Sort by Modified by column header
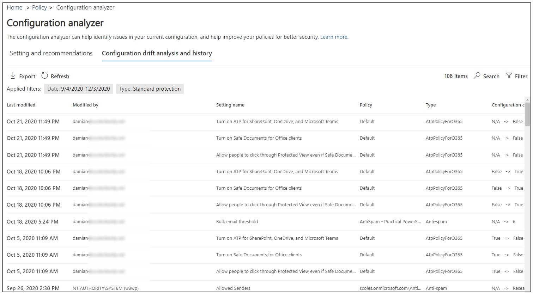533x293 pixels. click(85, 105)
